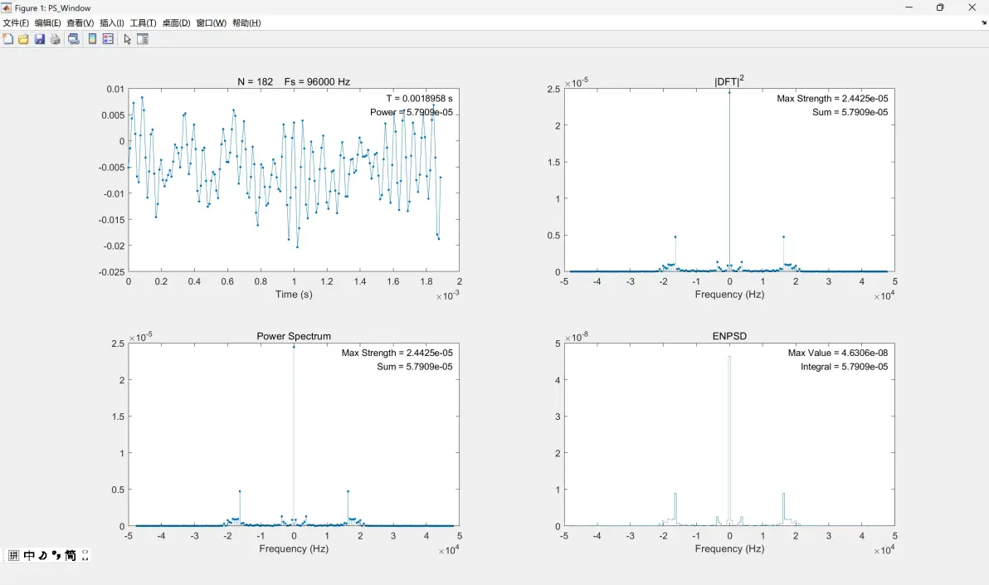Screen dimensions: 989x585
Task: Open the 桌面(D) menu
Action: point(176,22)
